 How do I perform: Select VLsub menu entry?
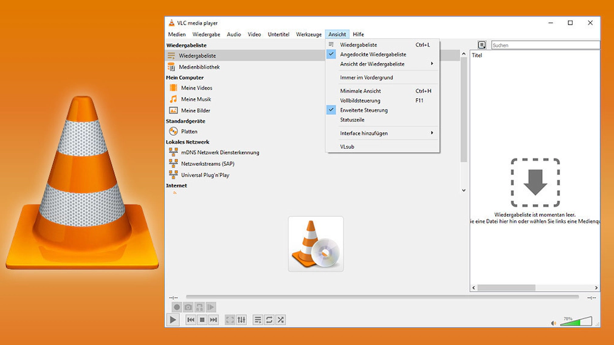tap(382, 146)
